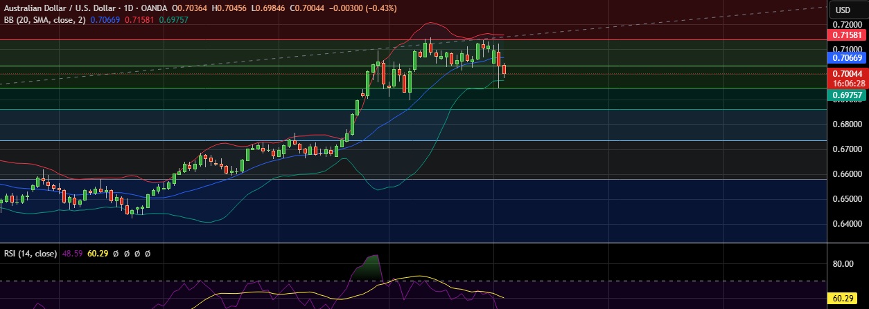869x309 pixels.
Task: Open the USD currency selector
Action: point(843,10)
